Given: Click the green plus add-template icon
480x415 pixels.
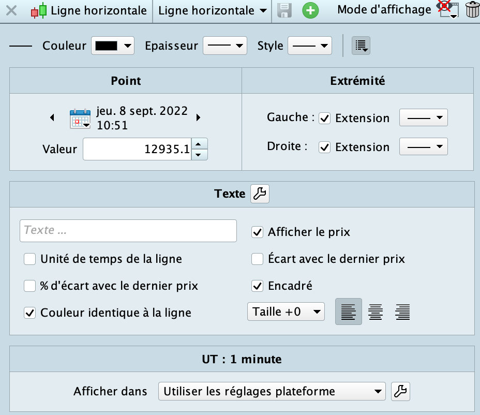Looking at the screenshot, I should 310,10.
